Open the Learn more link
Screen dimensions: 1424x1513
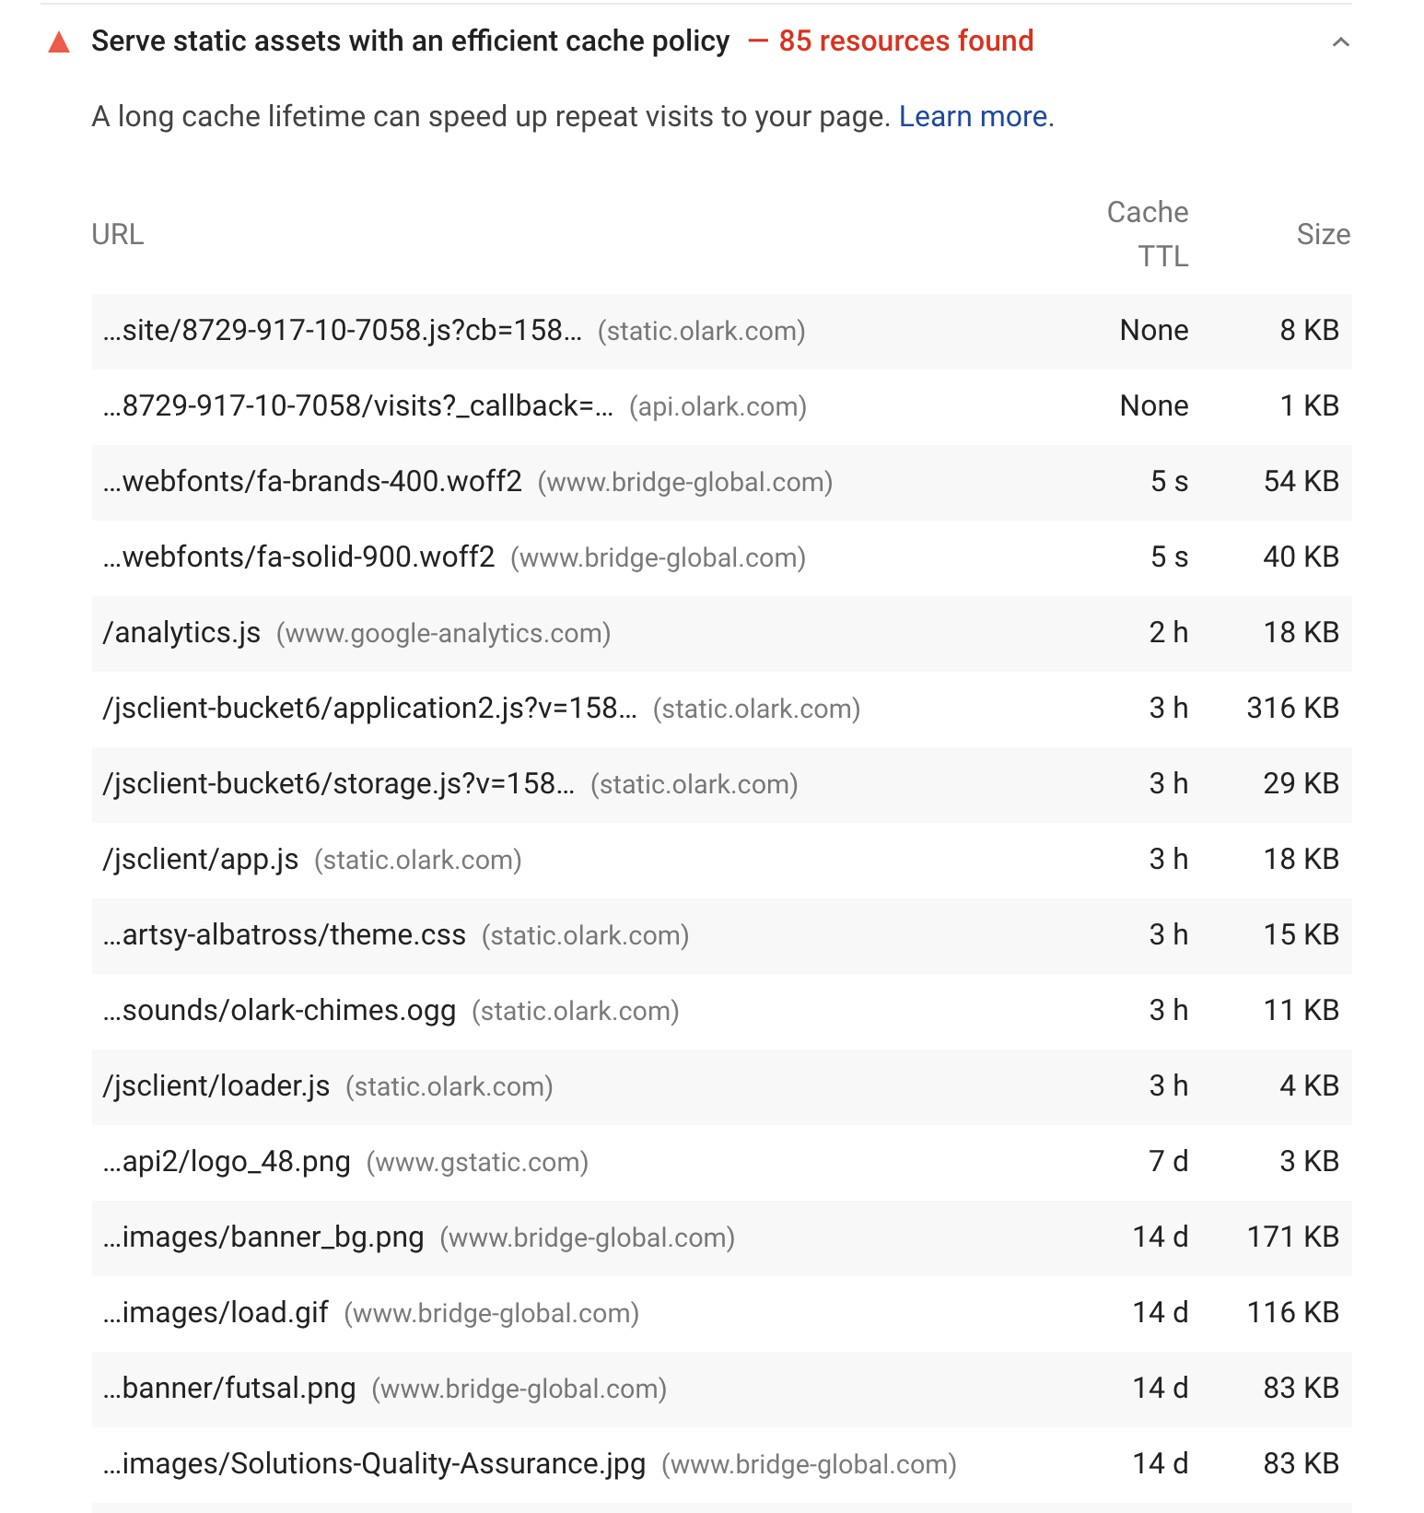[973, 116]
